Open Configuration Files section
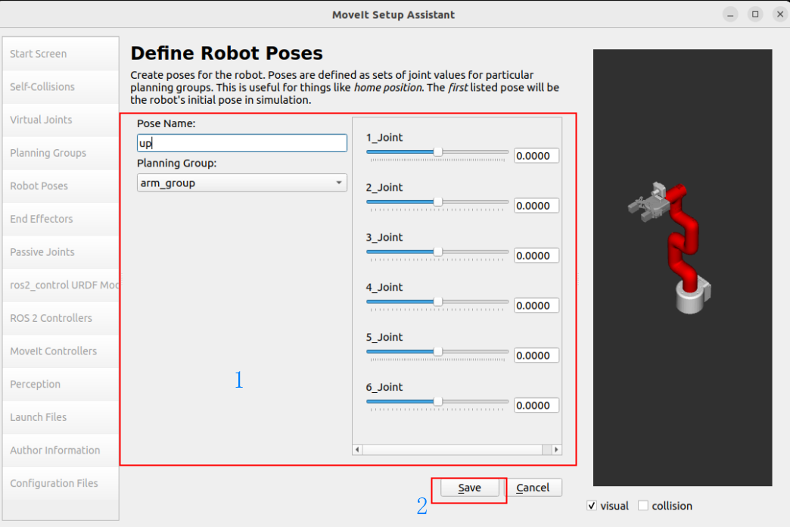Image resolution: width=790 pixels, height=527 pixels. (x=61, y=483)
